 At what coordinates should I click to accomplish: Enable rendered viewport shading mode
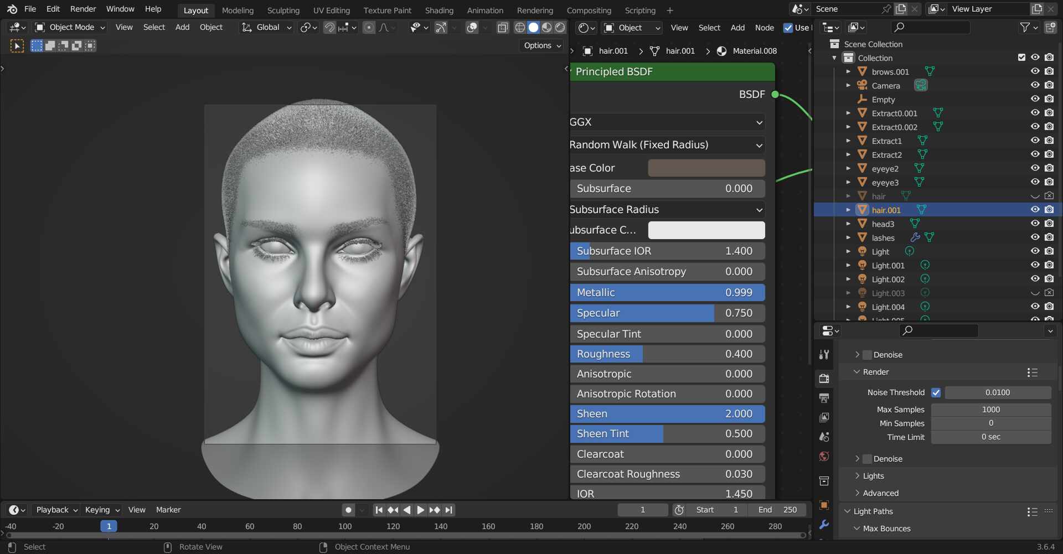tap(560, 28)
